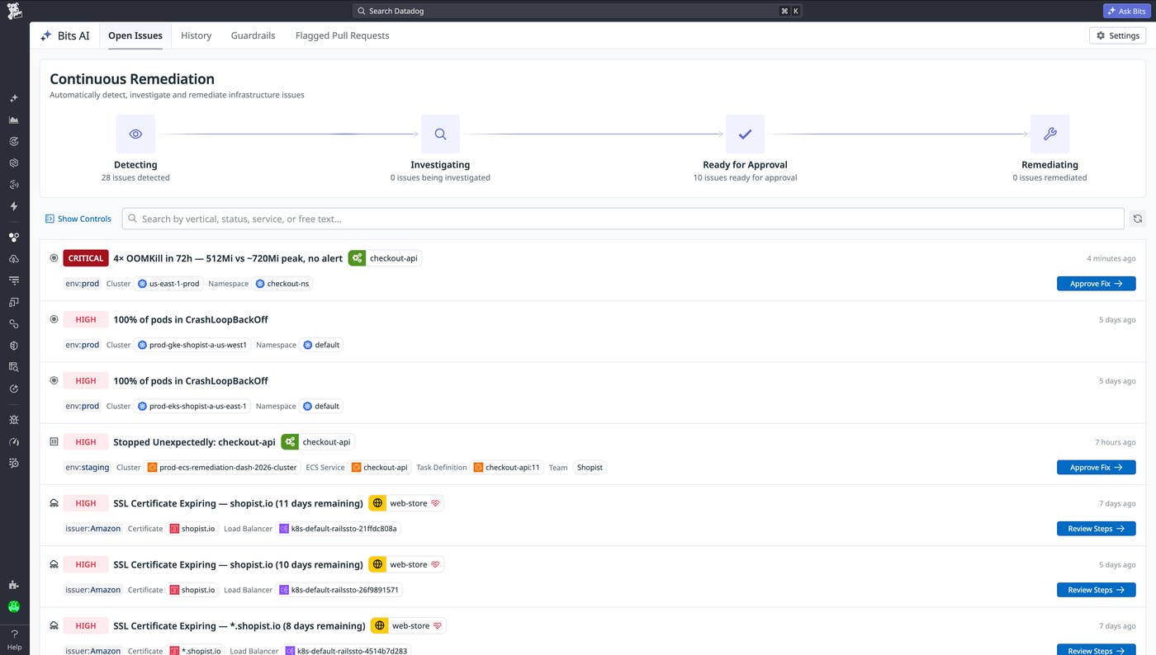
Task: Click the k8s-default-railssto-21ffdc808a load balancer tag
Action: click(339, 529)
